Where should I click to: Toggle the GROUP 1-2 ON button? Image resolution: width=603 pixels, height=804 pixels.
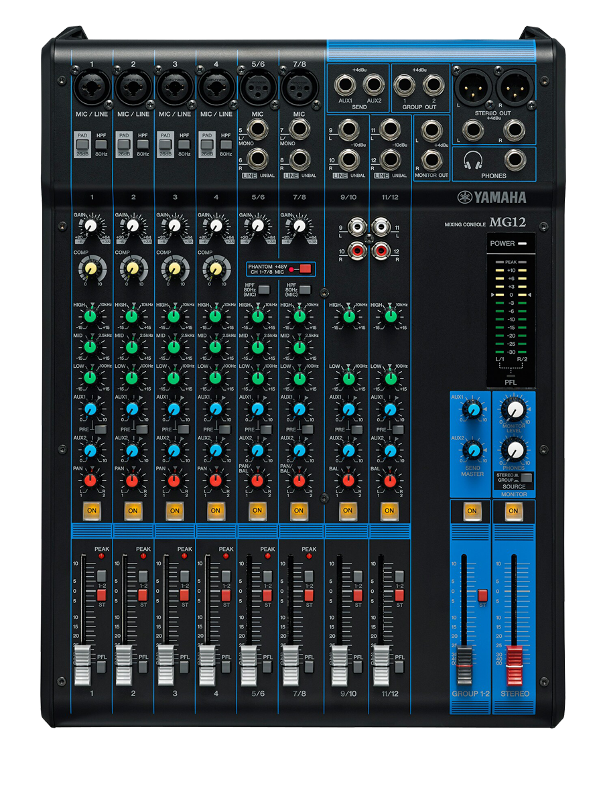click(x=472, y=511)
